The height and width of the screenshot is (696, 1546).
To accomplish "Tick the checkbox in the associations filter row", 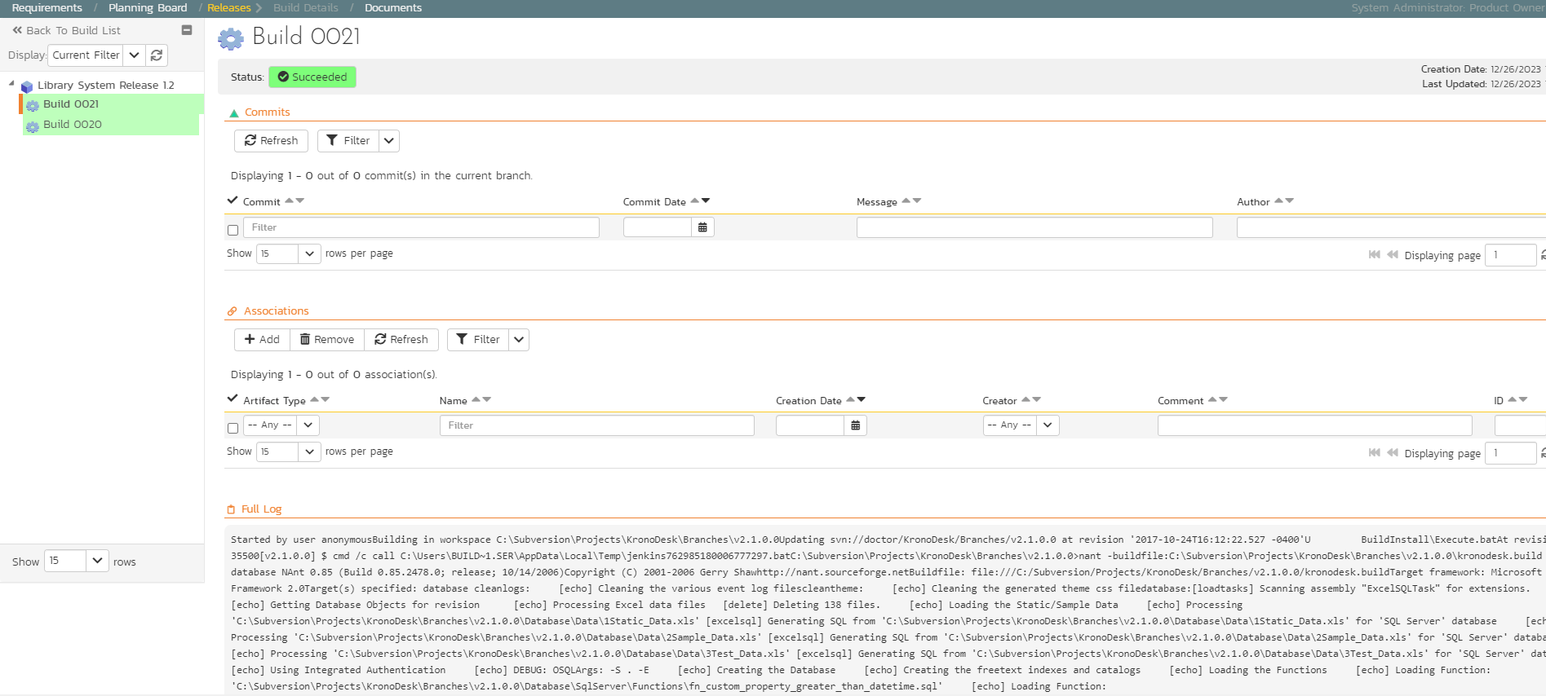I will tap(233, 429).
